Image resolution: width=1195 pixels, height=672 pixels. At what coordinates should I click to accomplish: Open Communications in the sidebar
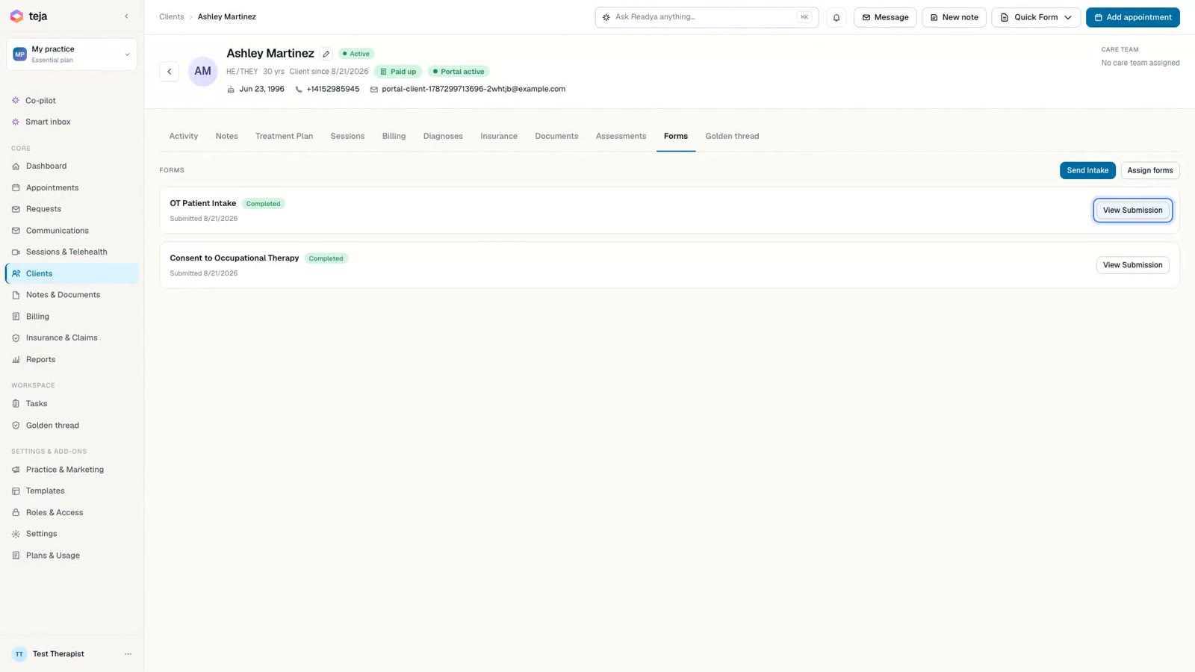pyautogui.click(x=72, y=231)
